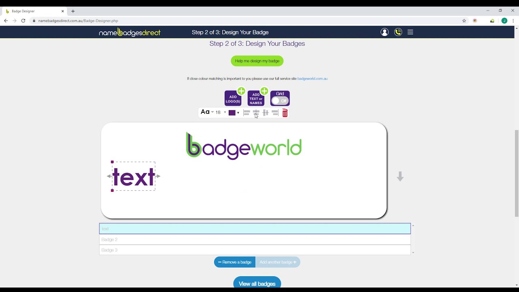This screenshot has height=292, width=519.
Task: Click bottom-left text resize handle
Action: [x=112, y=190]
